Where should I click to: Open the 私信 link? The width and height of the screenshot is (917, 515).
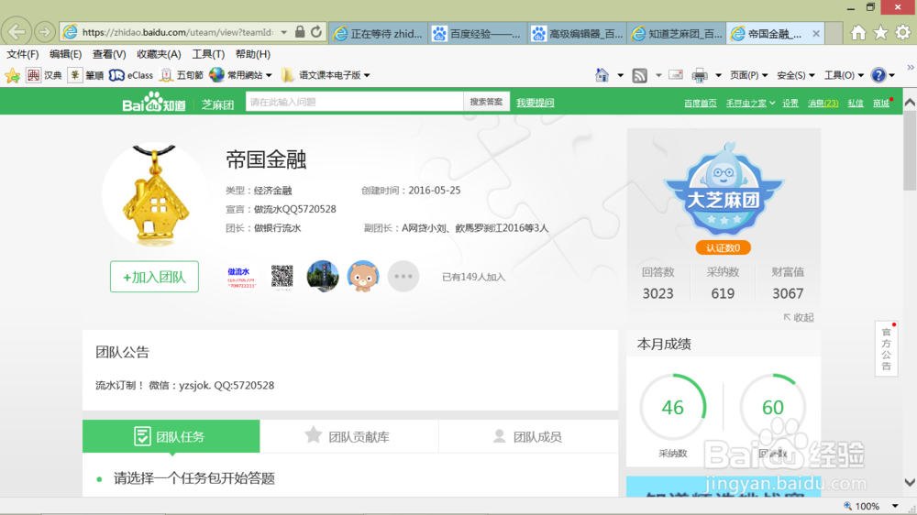tap(856, 103)
